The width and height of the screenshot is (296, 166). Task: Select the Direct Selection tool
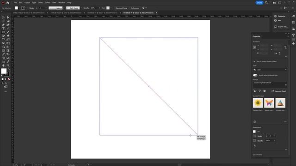(x=8, y=18)
